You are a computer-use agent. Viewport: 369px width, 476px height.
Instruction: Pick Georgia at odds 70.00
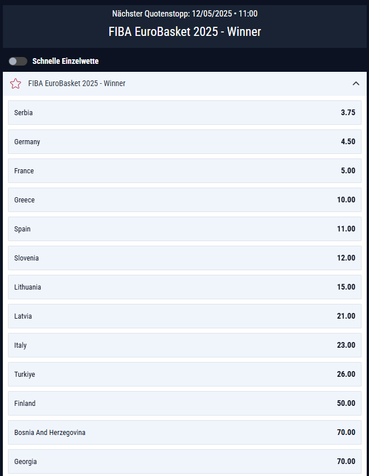tap(184, 461)
